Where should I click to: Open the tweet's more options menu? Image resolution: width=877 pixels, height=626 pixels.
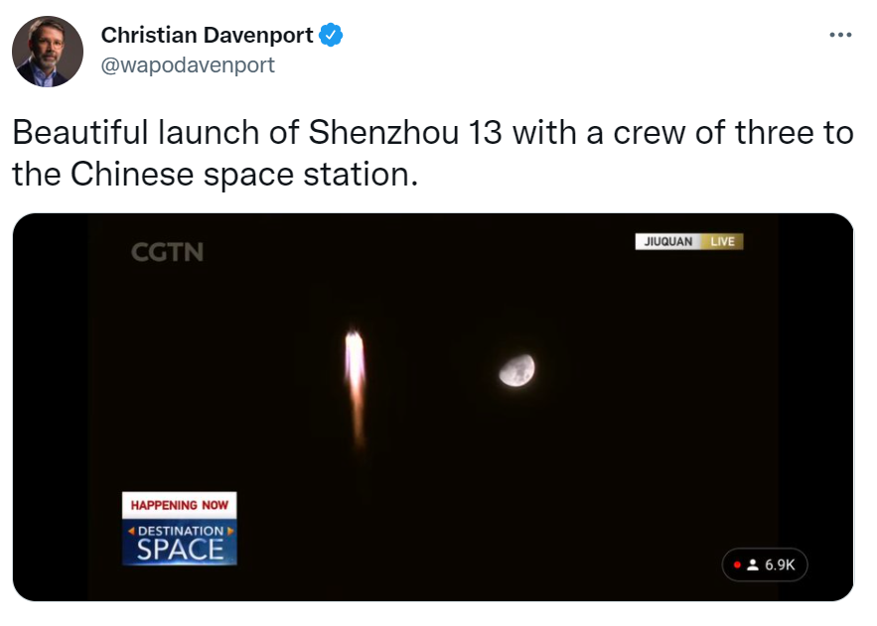(x=840, y=35)
